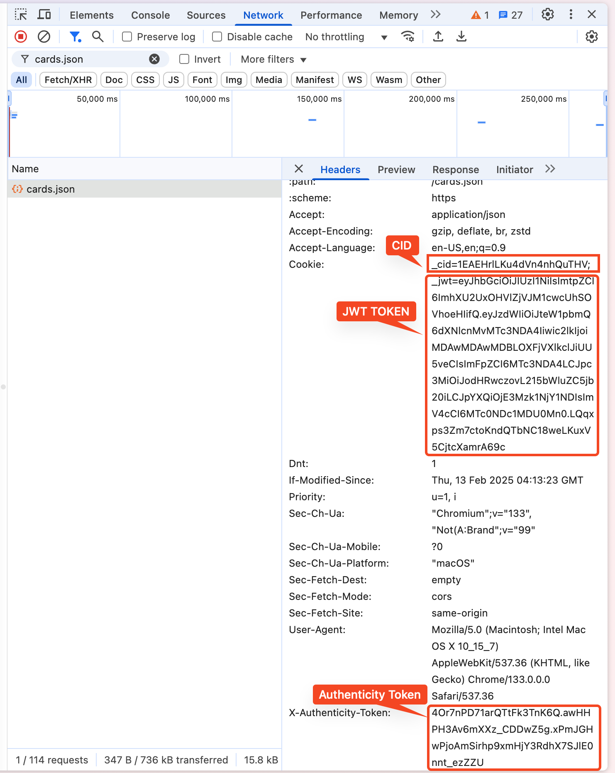Toggle the device toolbar icon
Screen dimensions: 615x773
[x=44, y=15]
